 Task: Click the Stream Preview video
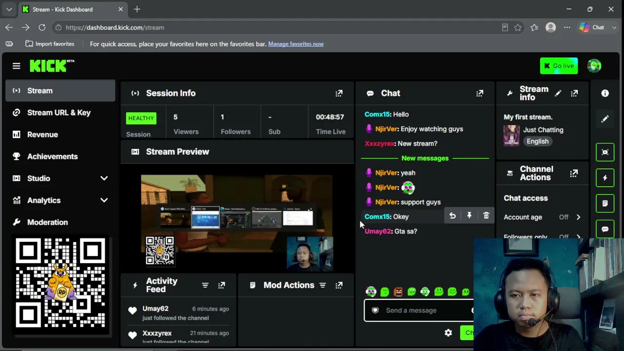tap(237, 223)
